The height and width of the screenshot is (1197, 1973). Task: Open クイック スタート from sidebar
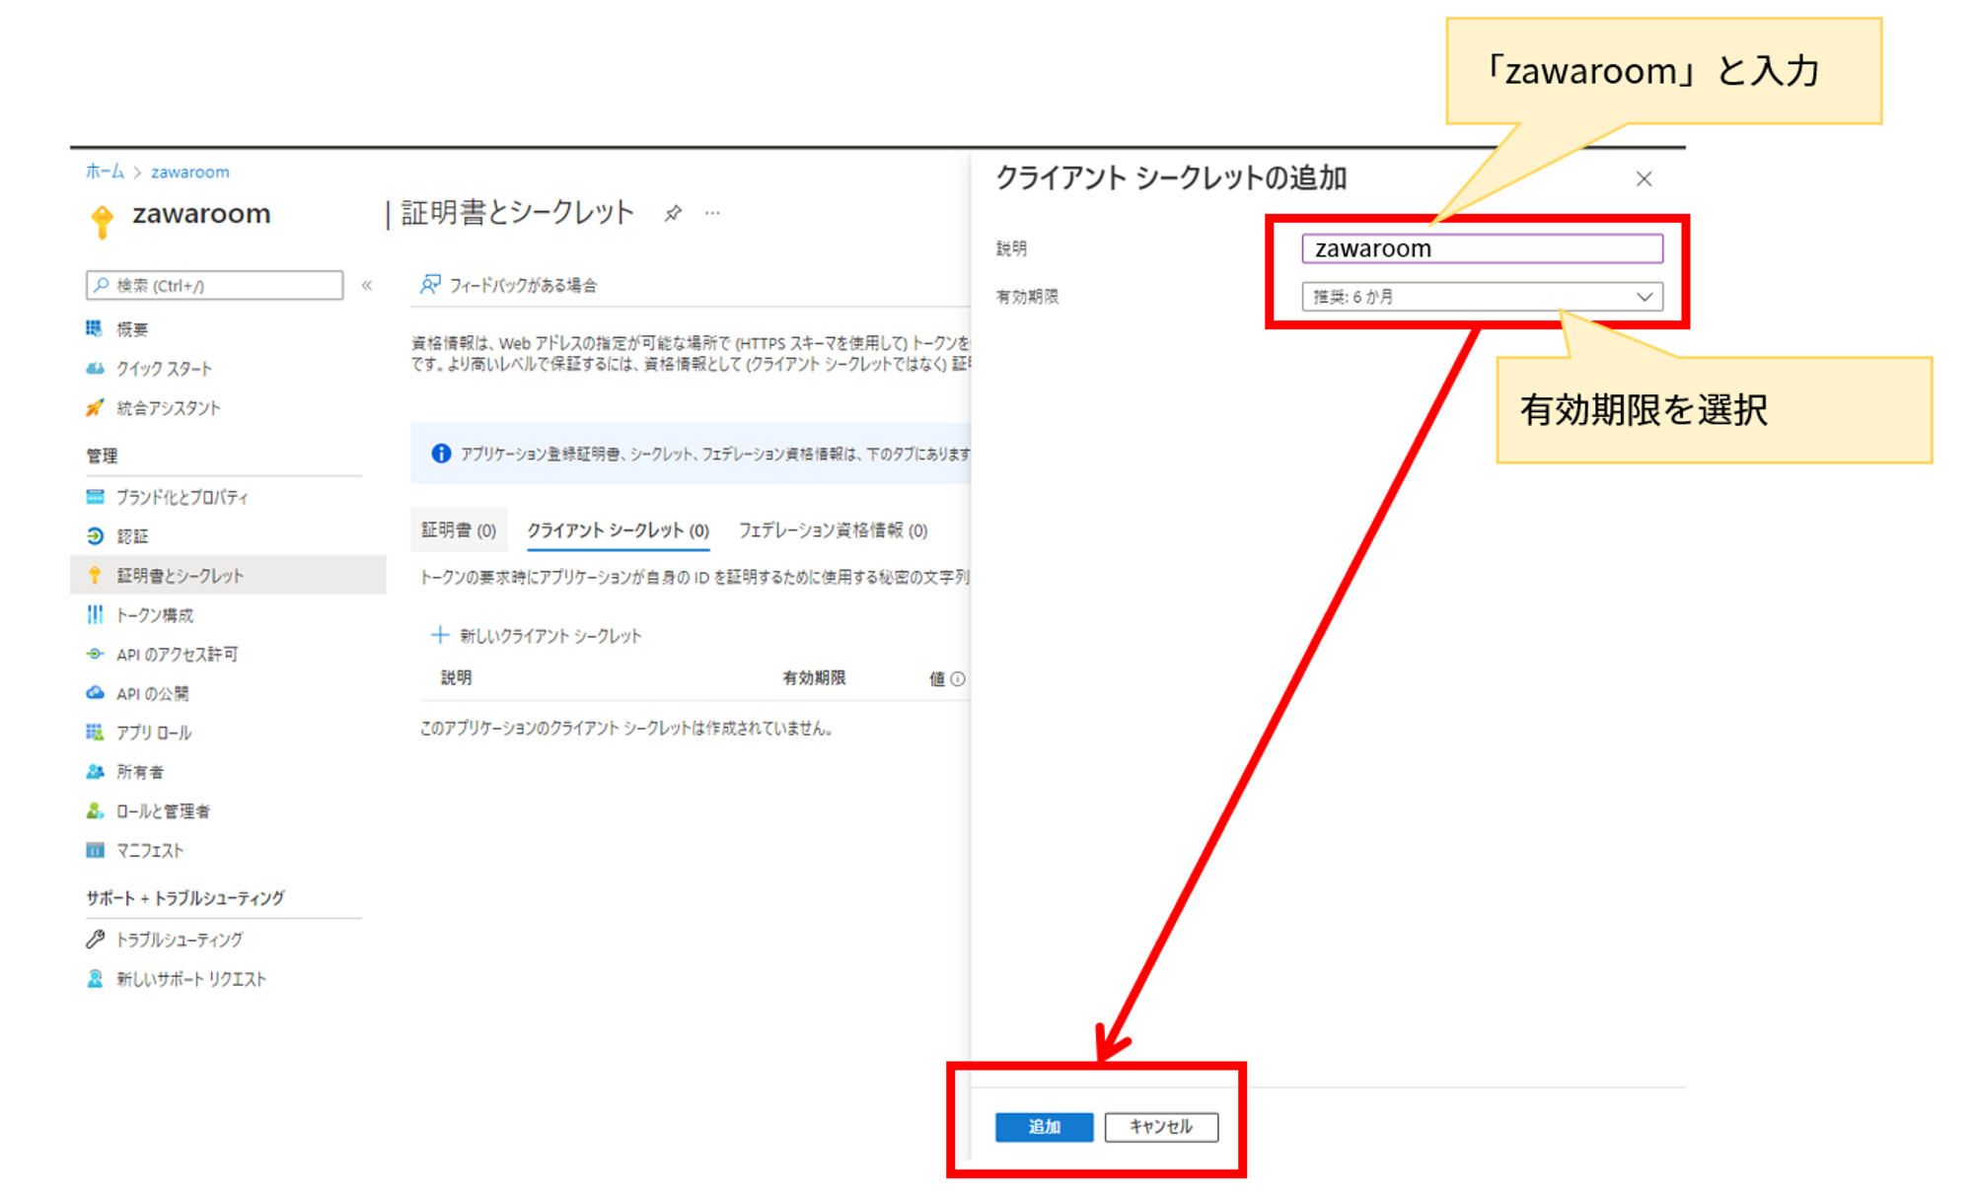coord(164,369)
